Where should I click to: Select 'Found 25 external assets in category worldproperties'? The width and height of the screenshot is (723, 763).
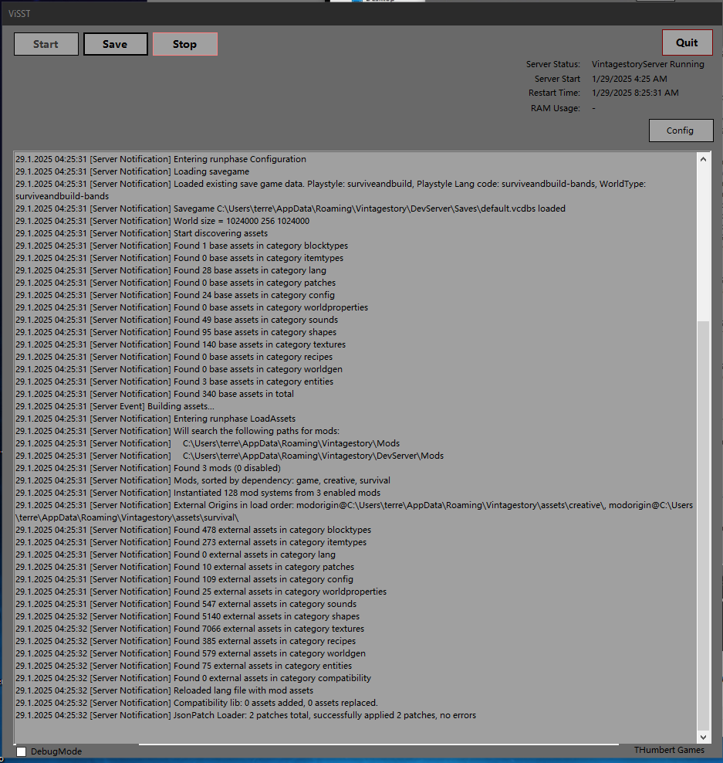click(201, 592)
